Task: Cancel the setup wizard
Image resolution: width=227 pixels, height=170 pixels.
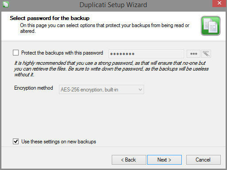Action: 204,160
